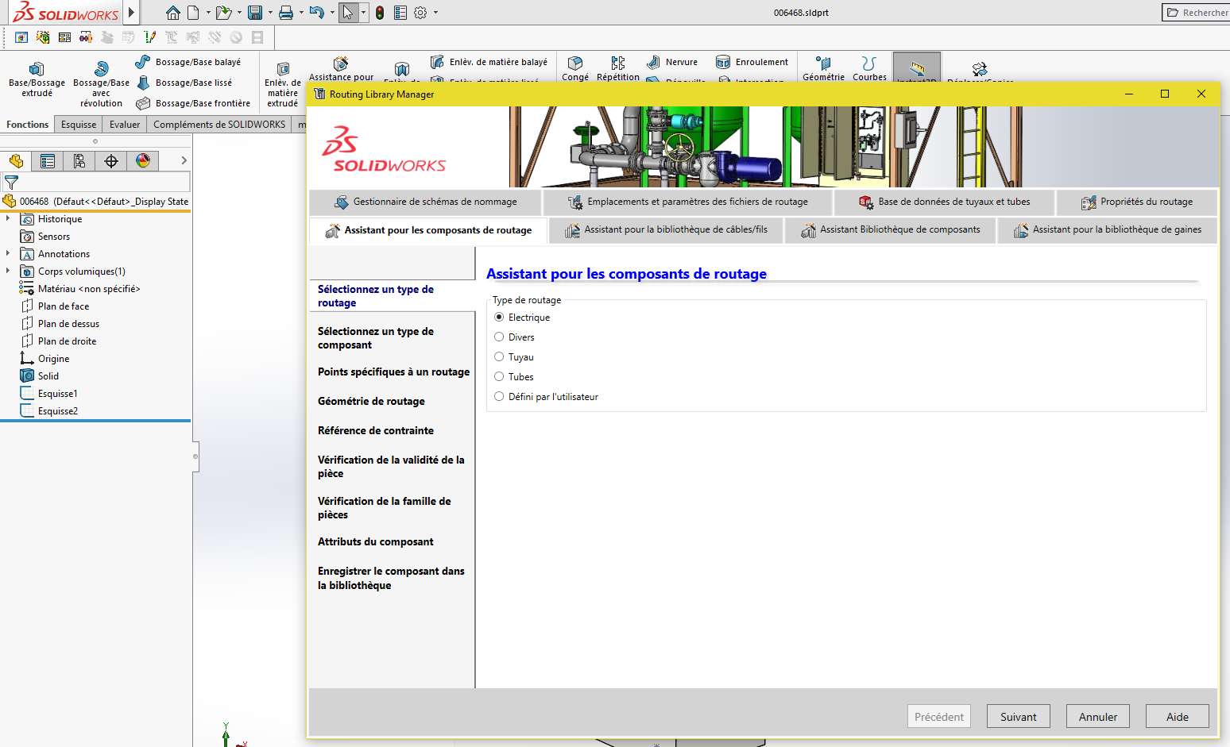Click Enlèv. de matière extrudé tool
Viewport: 1230px width, 747px height.
tap(283, 85)
